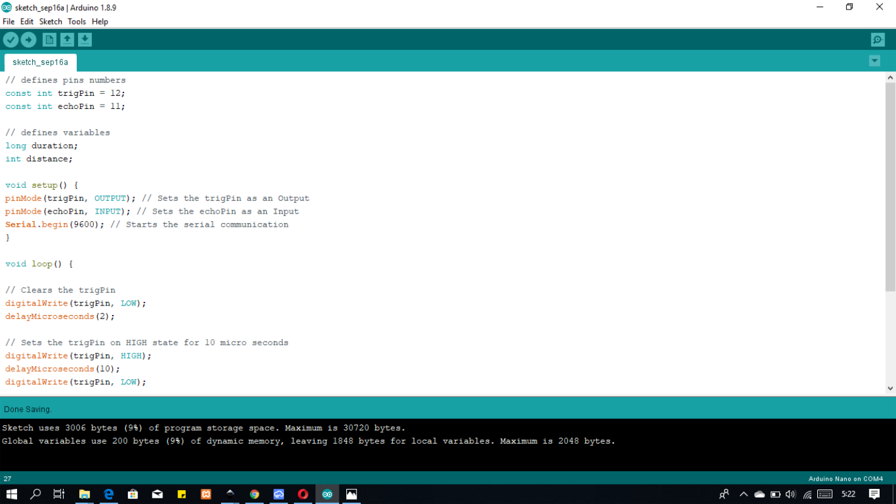Open the People icon in system tray
896x504 pixels.
724,495
